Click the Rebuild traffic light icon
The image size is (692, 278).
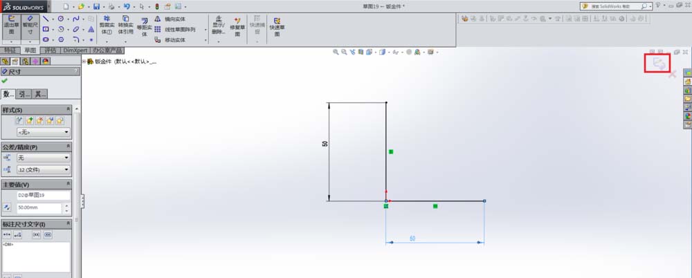click(156, 6)
